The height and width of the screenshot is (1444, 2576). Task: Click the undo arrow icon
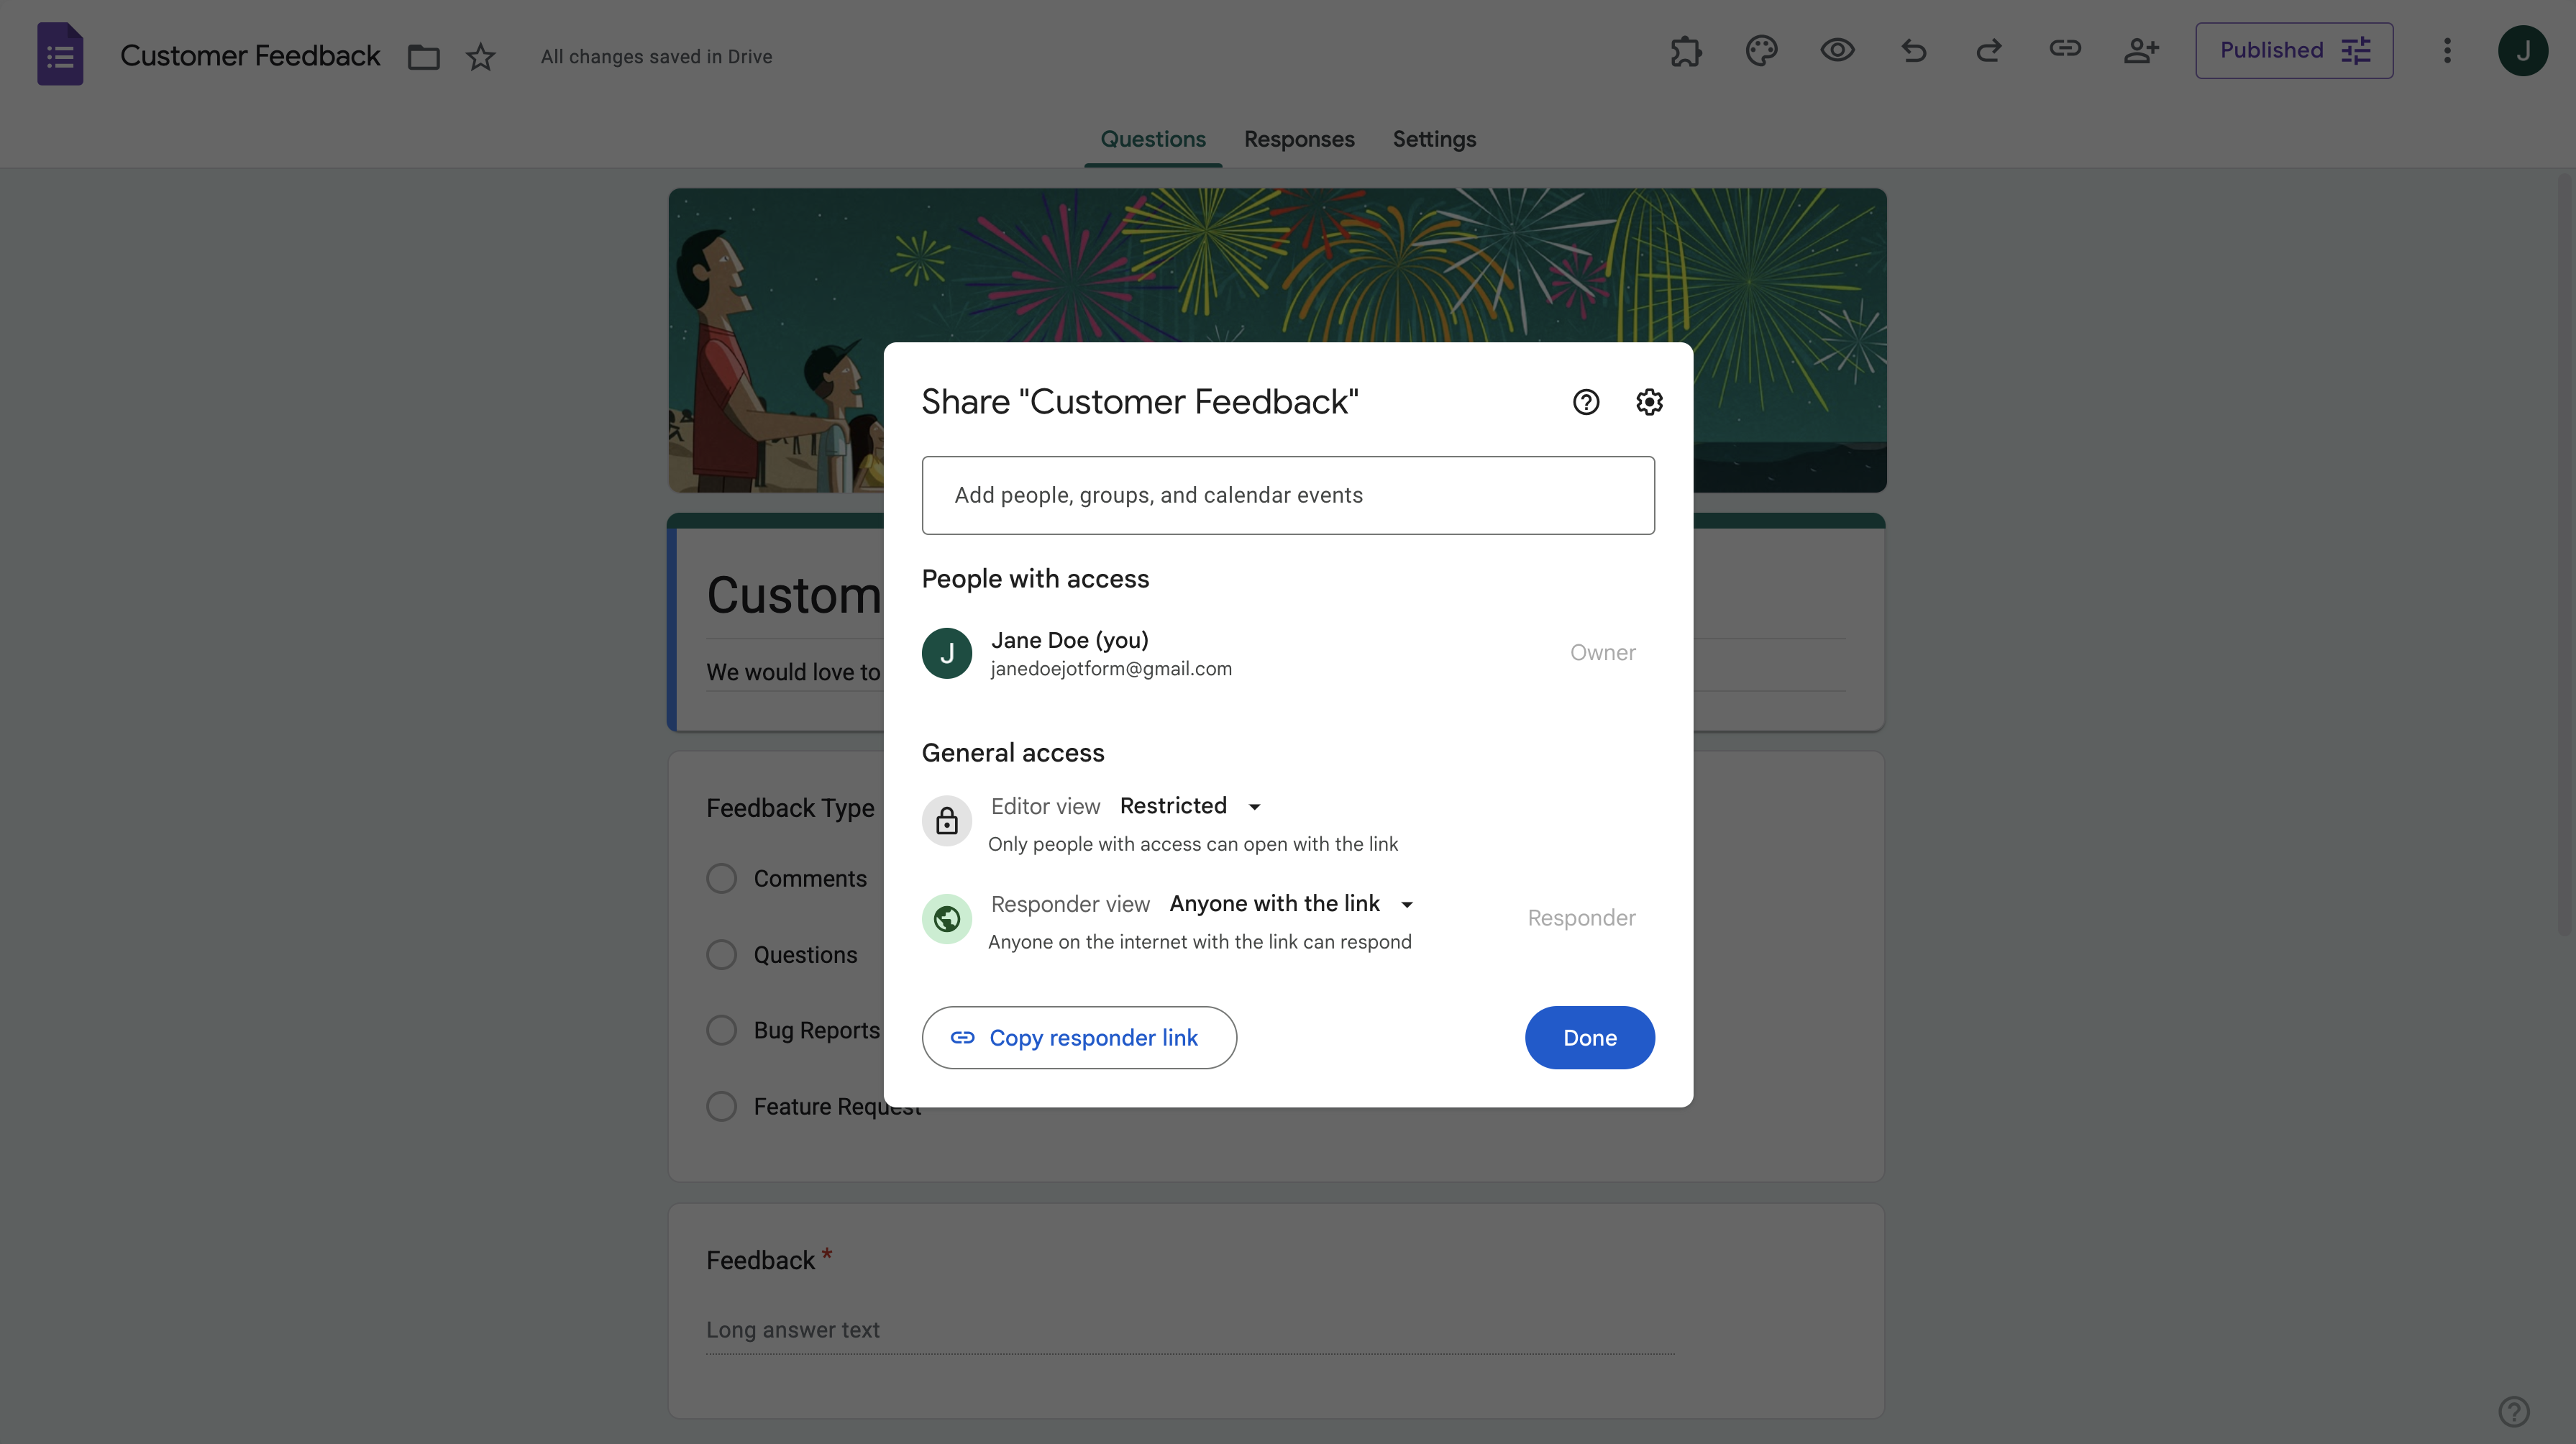(1913, 51)
